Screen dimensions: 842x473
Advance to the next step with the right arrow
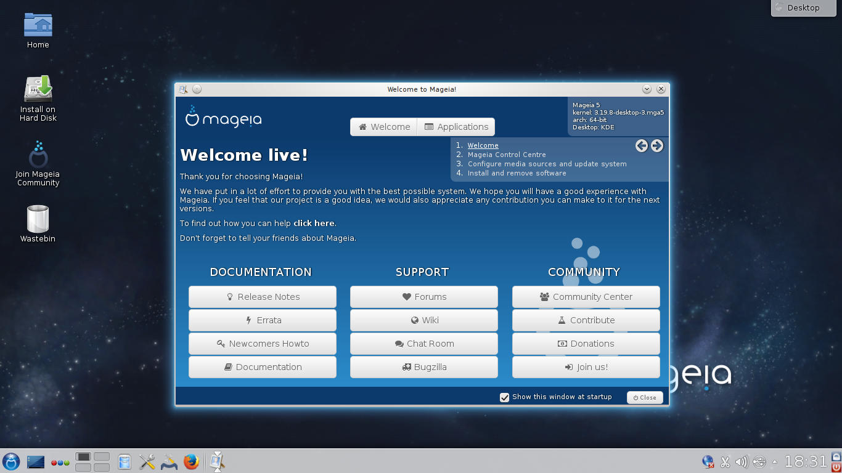(x=656, y=146)
